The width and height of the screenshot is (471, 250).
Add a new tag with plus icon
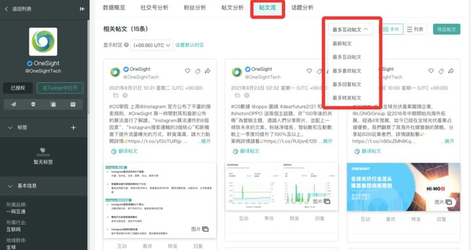click(x=73, y=128)
